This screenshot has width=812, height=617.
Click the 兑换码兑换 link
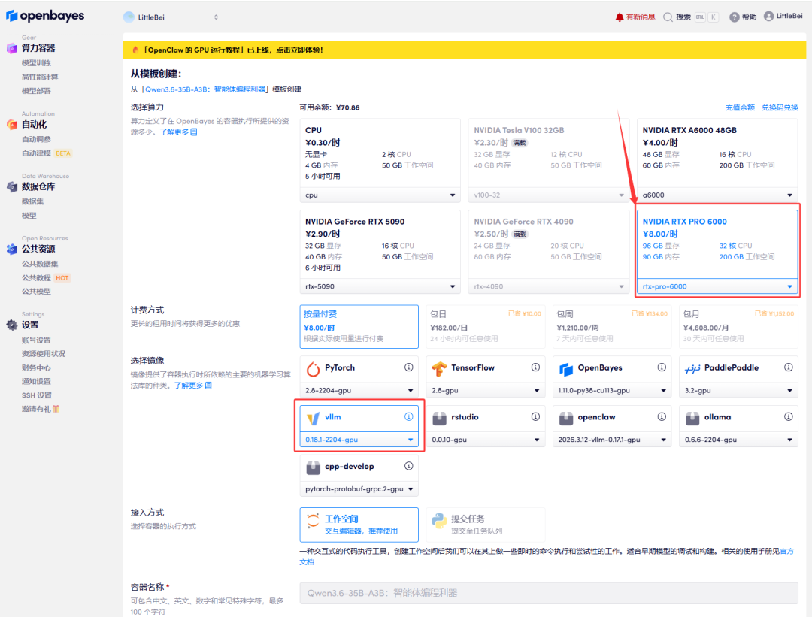tap(780, 107)
